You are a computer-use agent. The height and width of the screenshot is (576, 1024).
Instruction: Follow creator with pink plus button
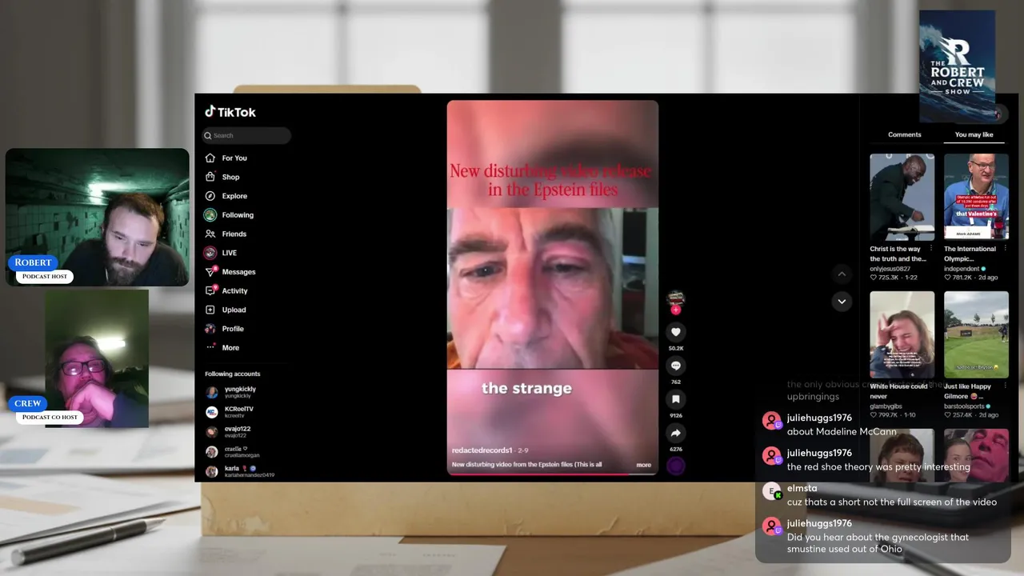[676, 310]
